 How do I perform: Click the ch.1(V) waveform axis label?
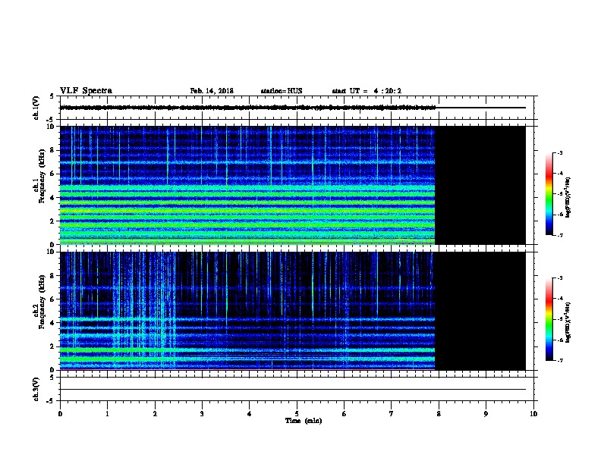(36, 108)
